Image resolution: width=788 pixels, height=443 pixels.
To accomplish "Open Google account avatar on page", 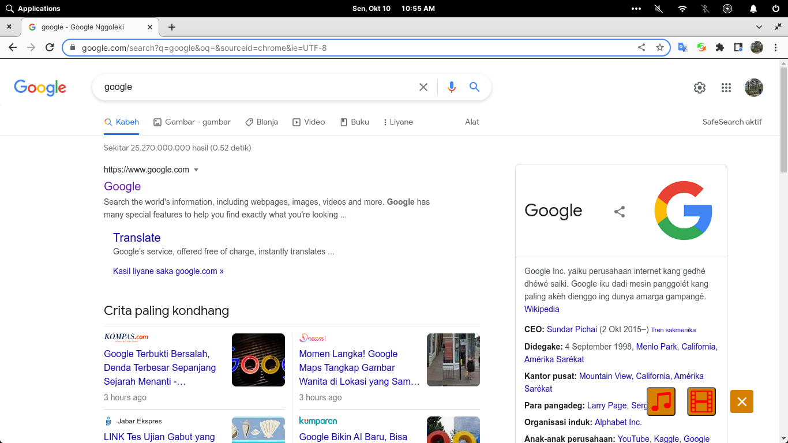I will coord(754,88).
